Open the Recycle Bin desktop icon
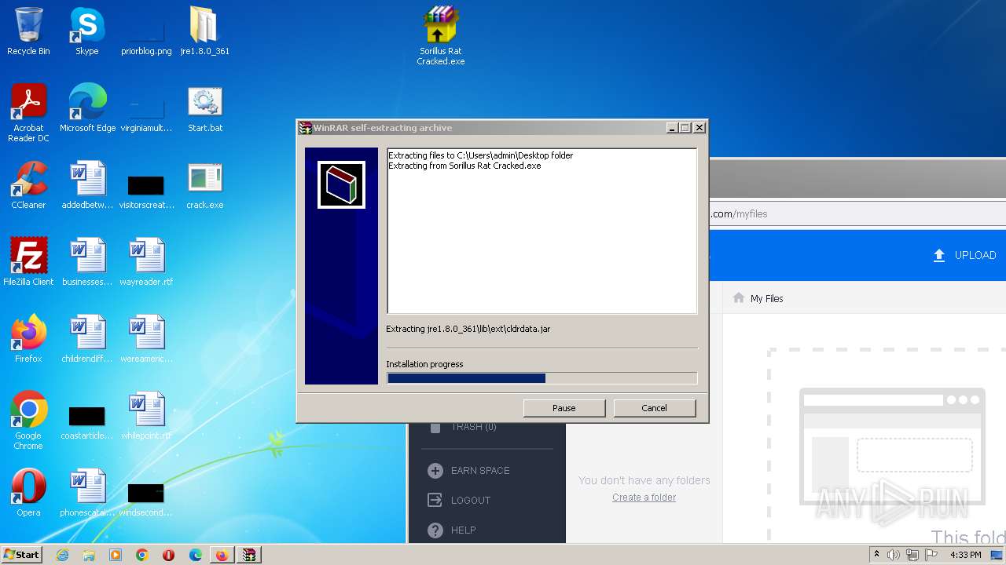Image resolution: width=1006 pixels, height=565 pixels. click(x=28, y=32)
